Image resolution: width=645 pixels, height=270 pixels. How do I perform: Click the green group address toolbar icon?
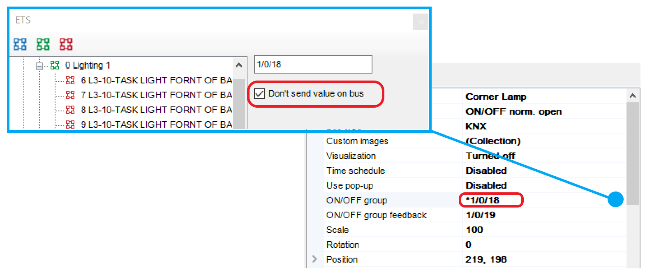[x=43, y=44]
